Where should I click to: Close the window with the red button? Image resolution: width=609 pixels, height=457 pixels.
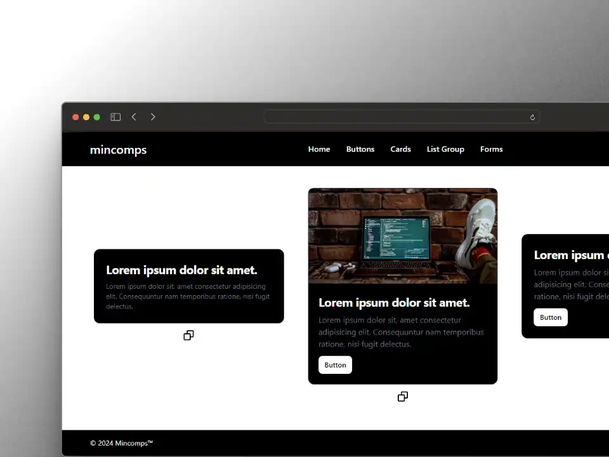click(76, 117)
